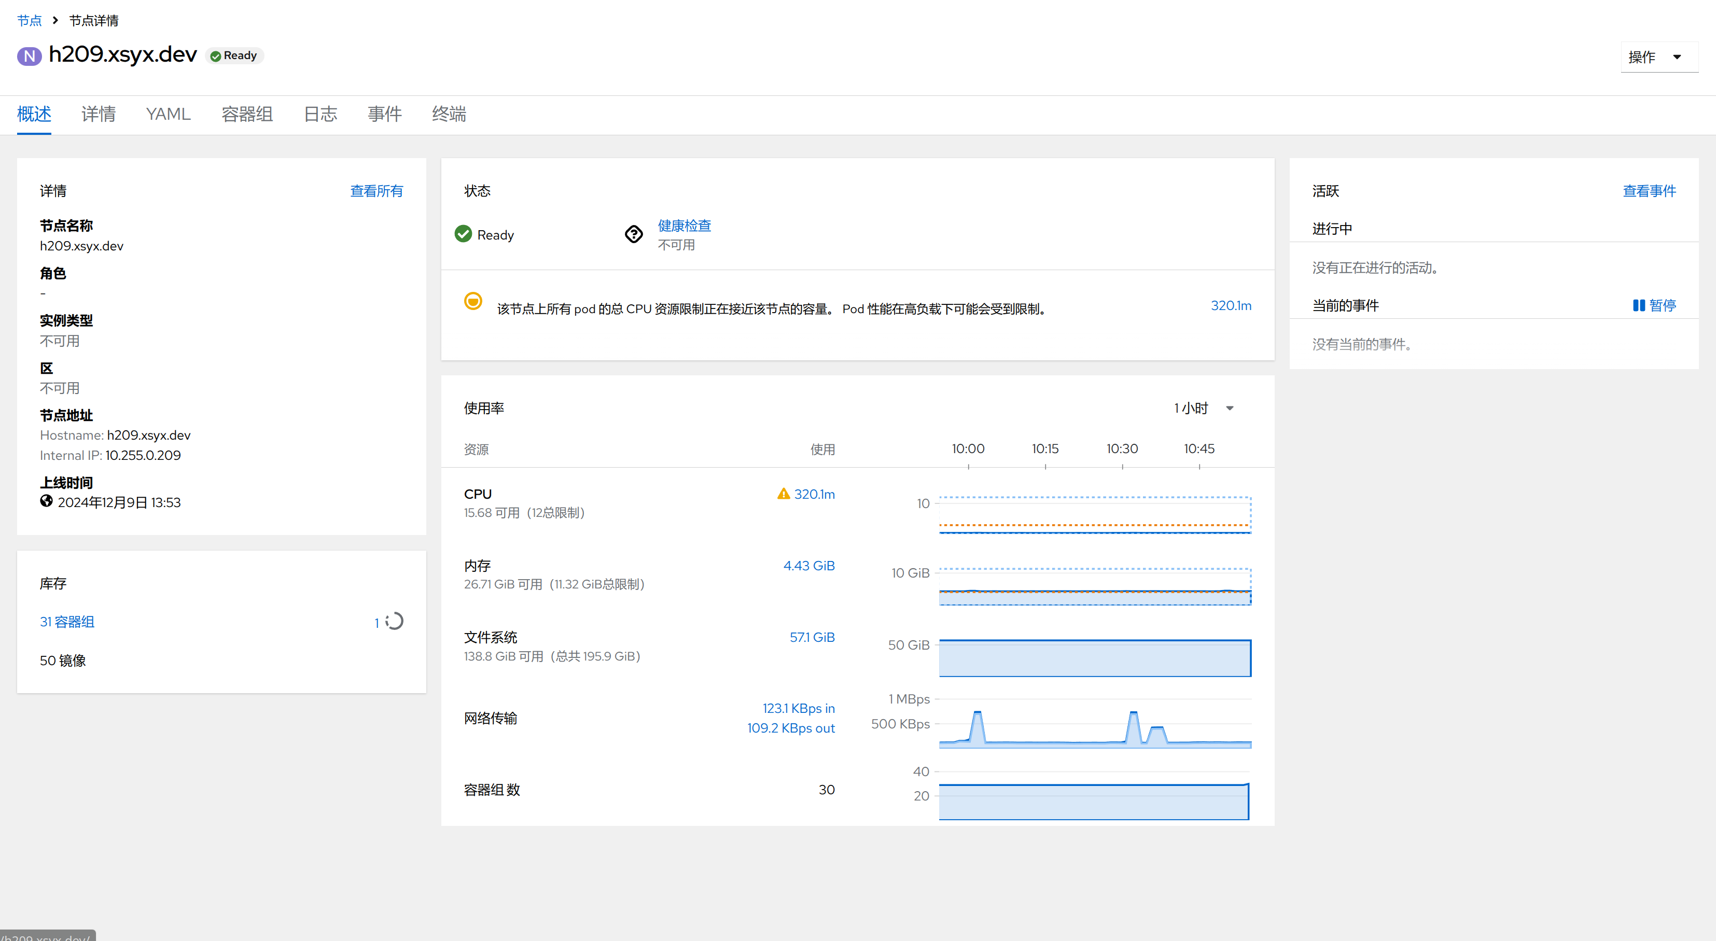The height and width of the screenshot is (941, 1716).
Task: Click the breadcrumb chevron after 节点
Action: point(55,21)
